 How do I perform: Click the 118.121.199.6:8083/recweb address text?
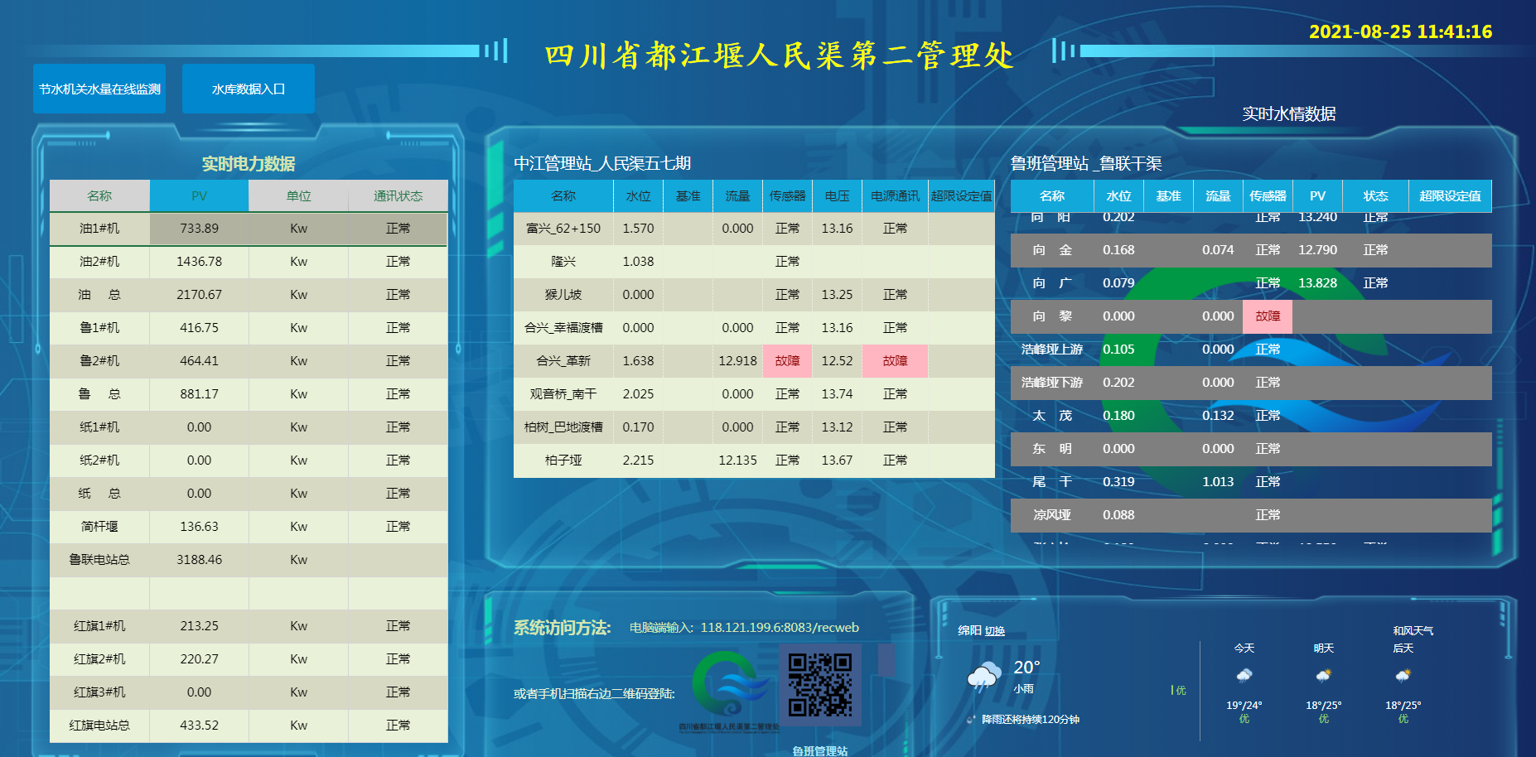(x=779, y=628)
